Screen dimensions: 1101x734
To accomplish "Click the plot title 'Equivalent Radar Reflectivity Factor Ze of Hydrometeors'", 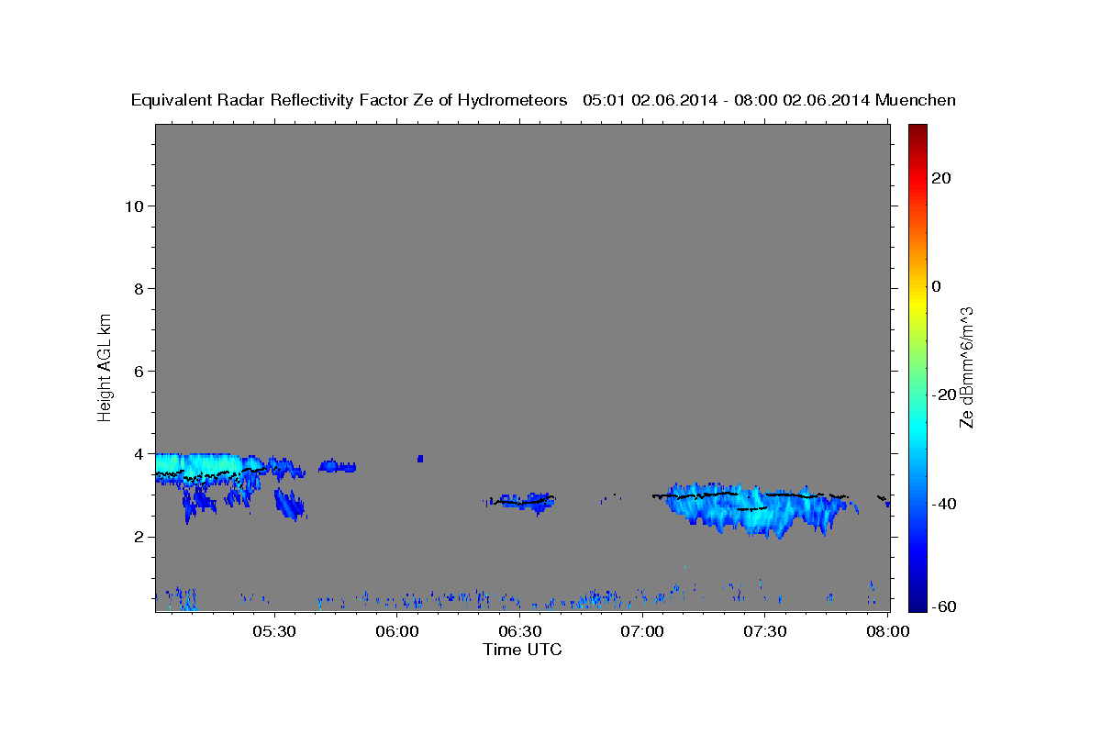I will pos(350,101).
